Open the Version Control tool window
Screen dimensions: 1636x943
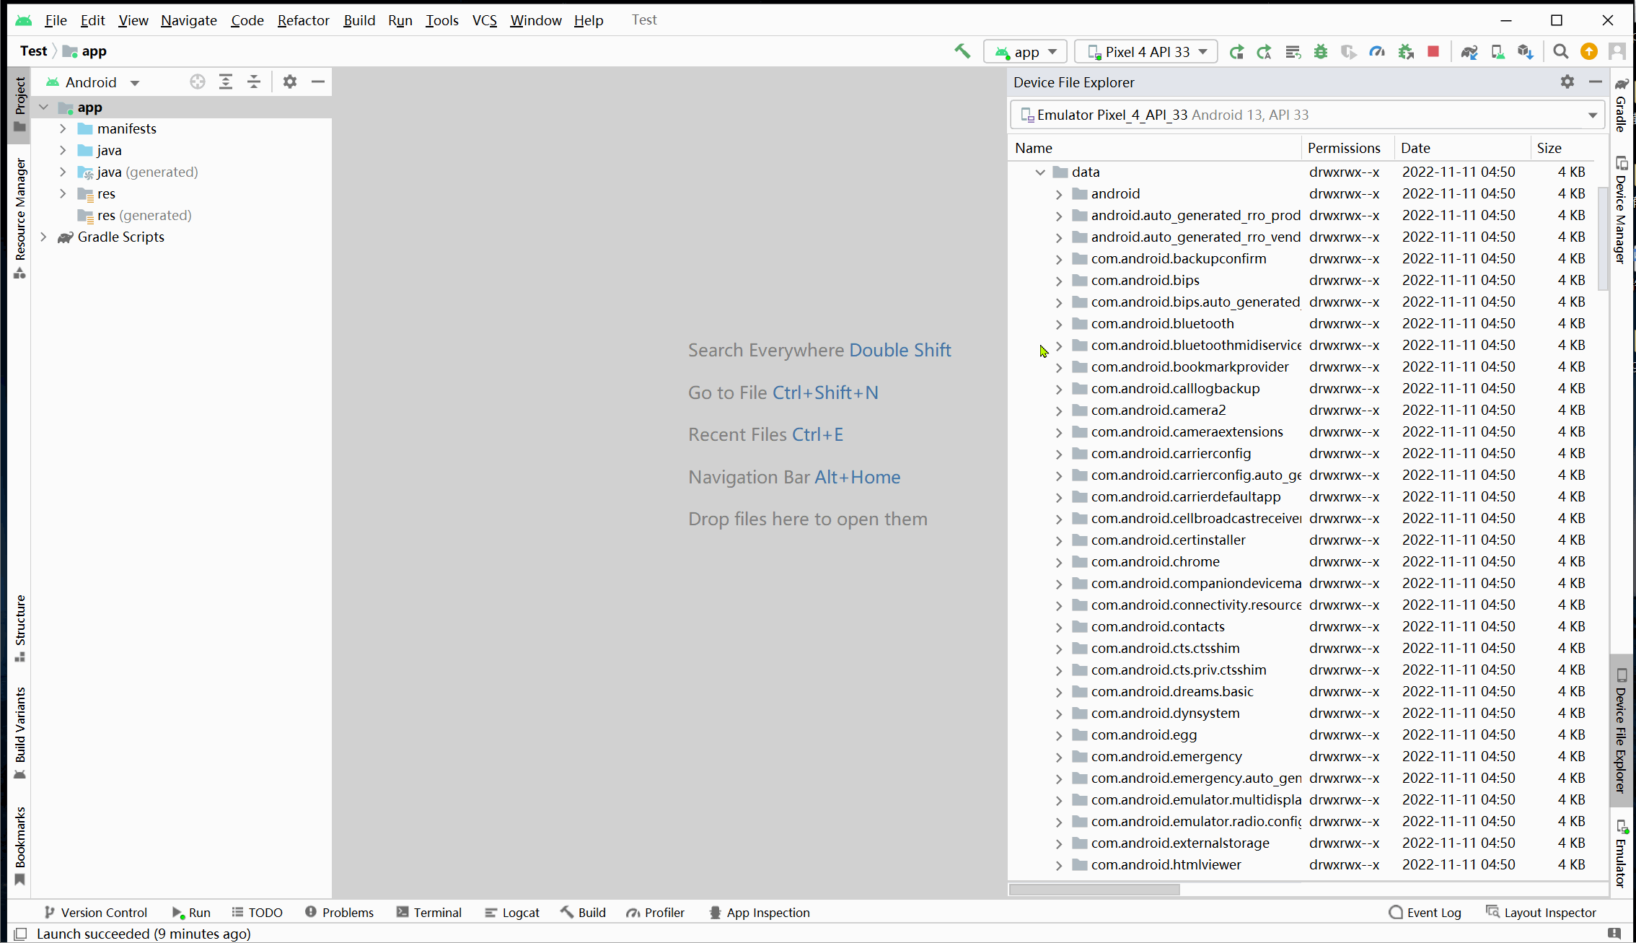point(96,913)
